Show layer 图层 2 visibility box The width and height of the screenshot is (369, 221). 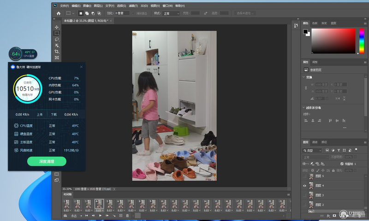[304, 205]
